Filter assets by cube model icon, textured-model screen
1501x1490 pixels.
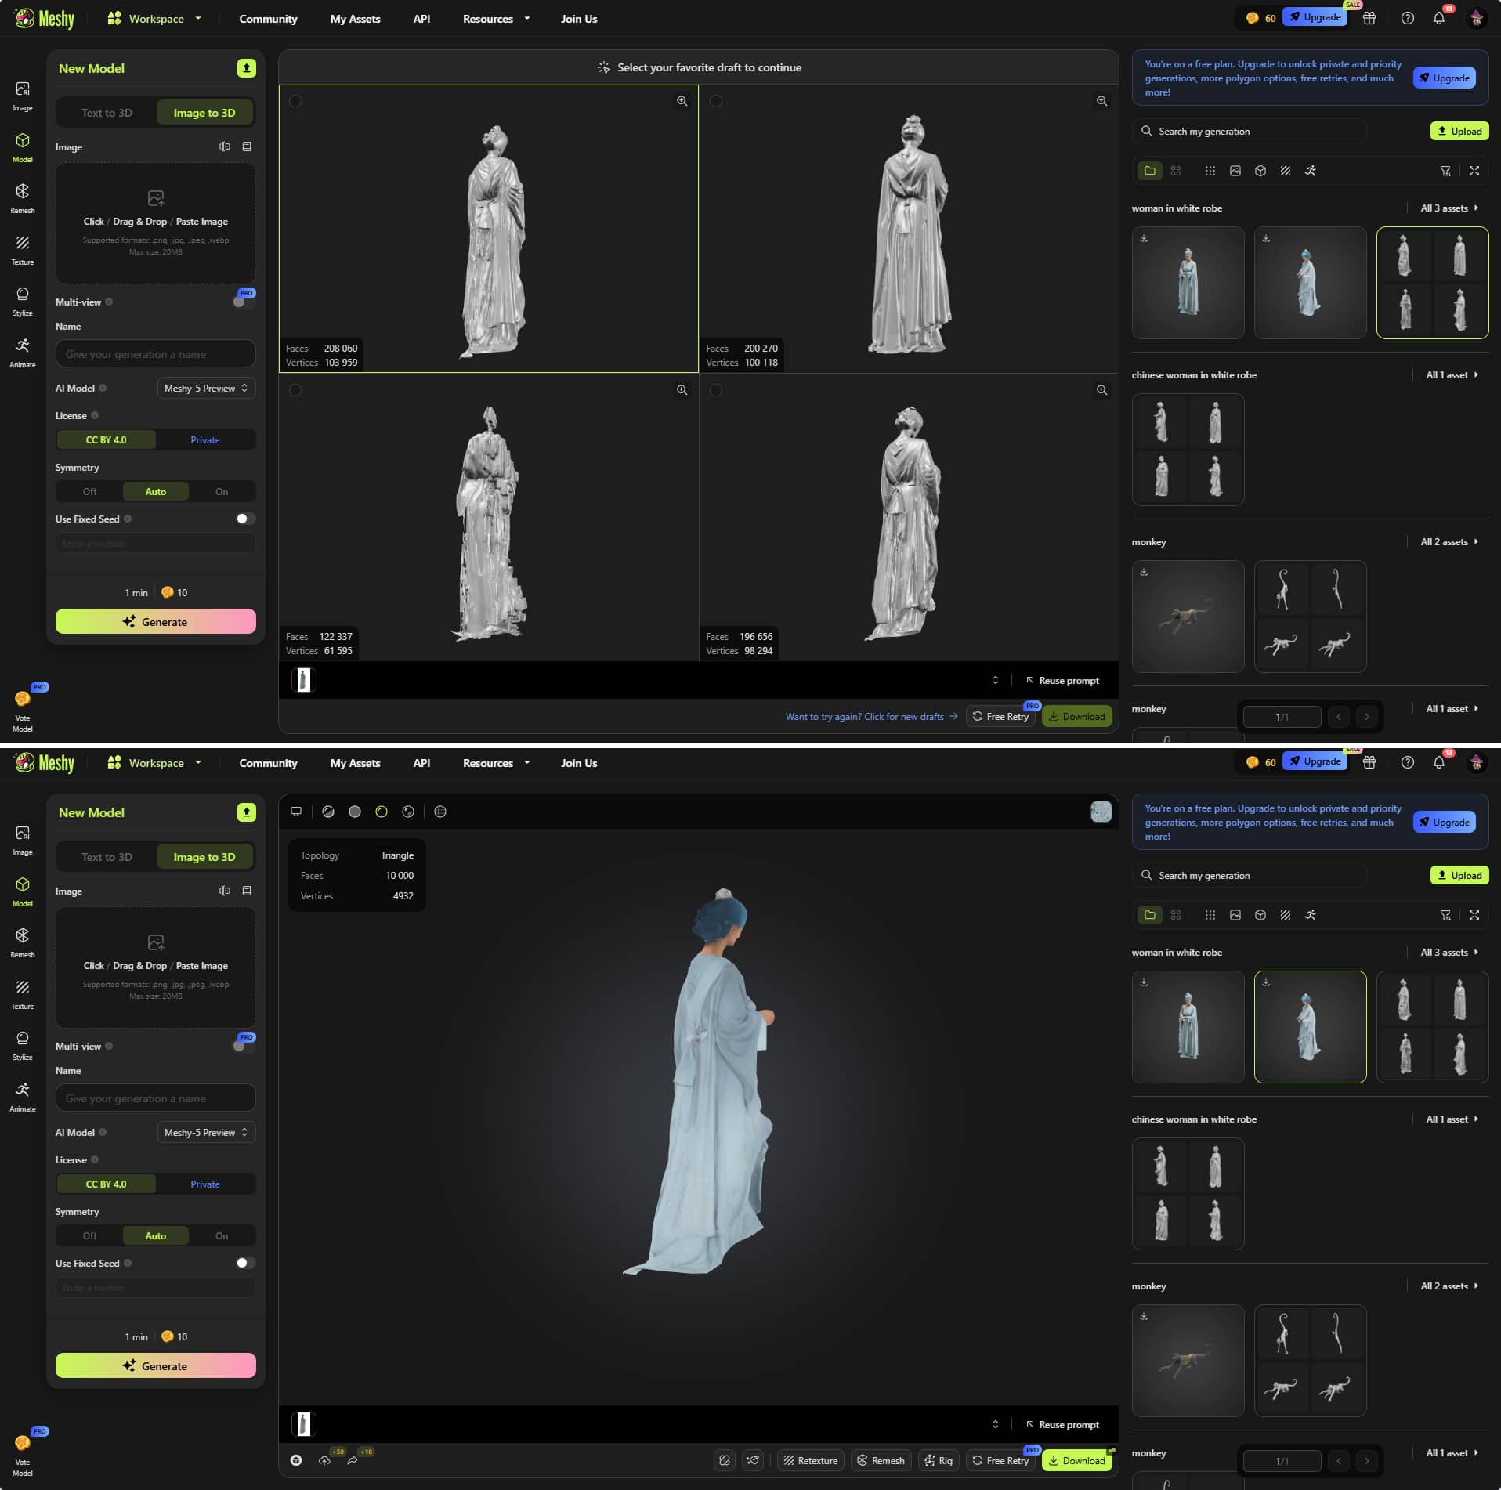click(1260, 915)
